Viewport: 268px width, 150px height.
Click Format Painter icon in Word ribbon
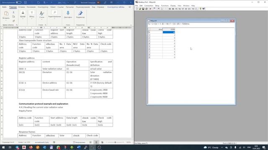(x=13, y=21)
